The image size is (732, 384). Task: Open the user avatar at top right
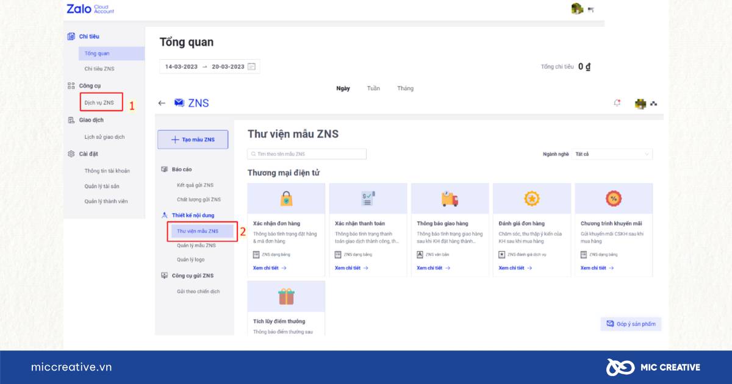577,9
